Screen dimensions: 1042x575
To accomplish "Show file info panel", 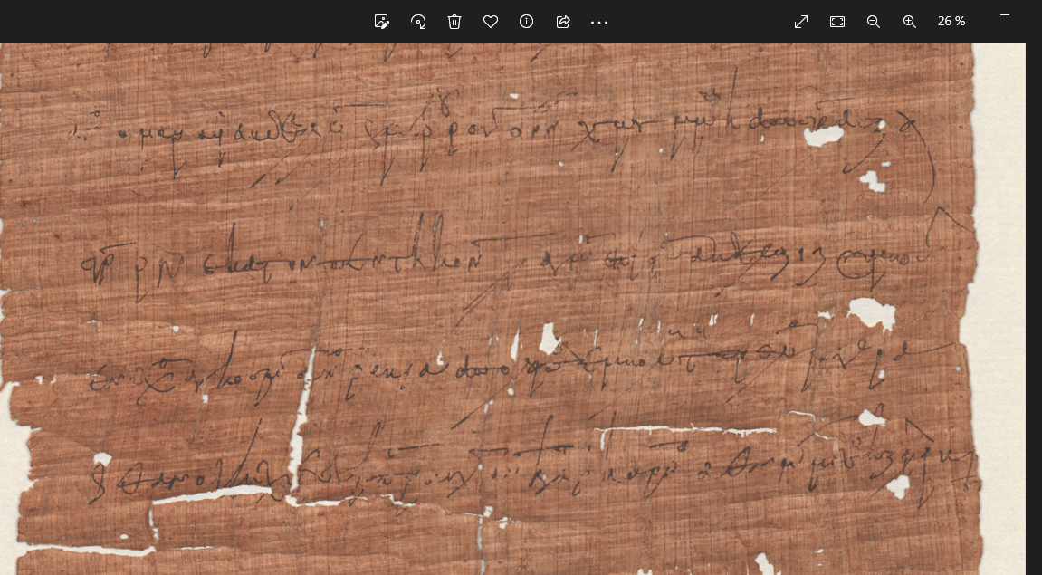I will pos(526,22).
